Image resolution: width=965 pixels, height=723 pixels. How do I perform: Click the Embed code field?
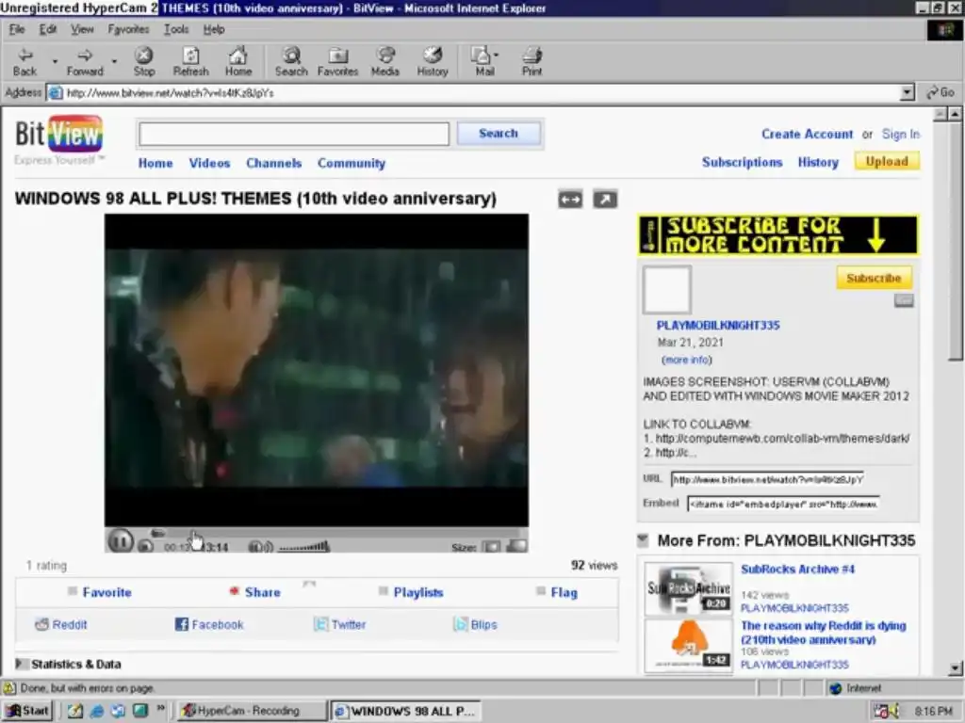tap(783, 504)
